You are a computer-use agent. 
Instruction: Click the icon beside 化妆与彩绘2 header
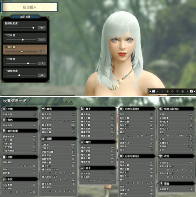pyautogui.click(x=121, y=156)
